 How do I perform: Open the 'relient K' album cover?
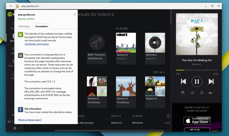click(x=126, y=43)
